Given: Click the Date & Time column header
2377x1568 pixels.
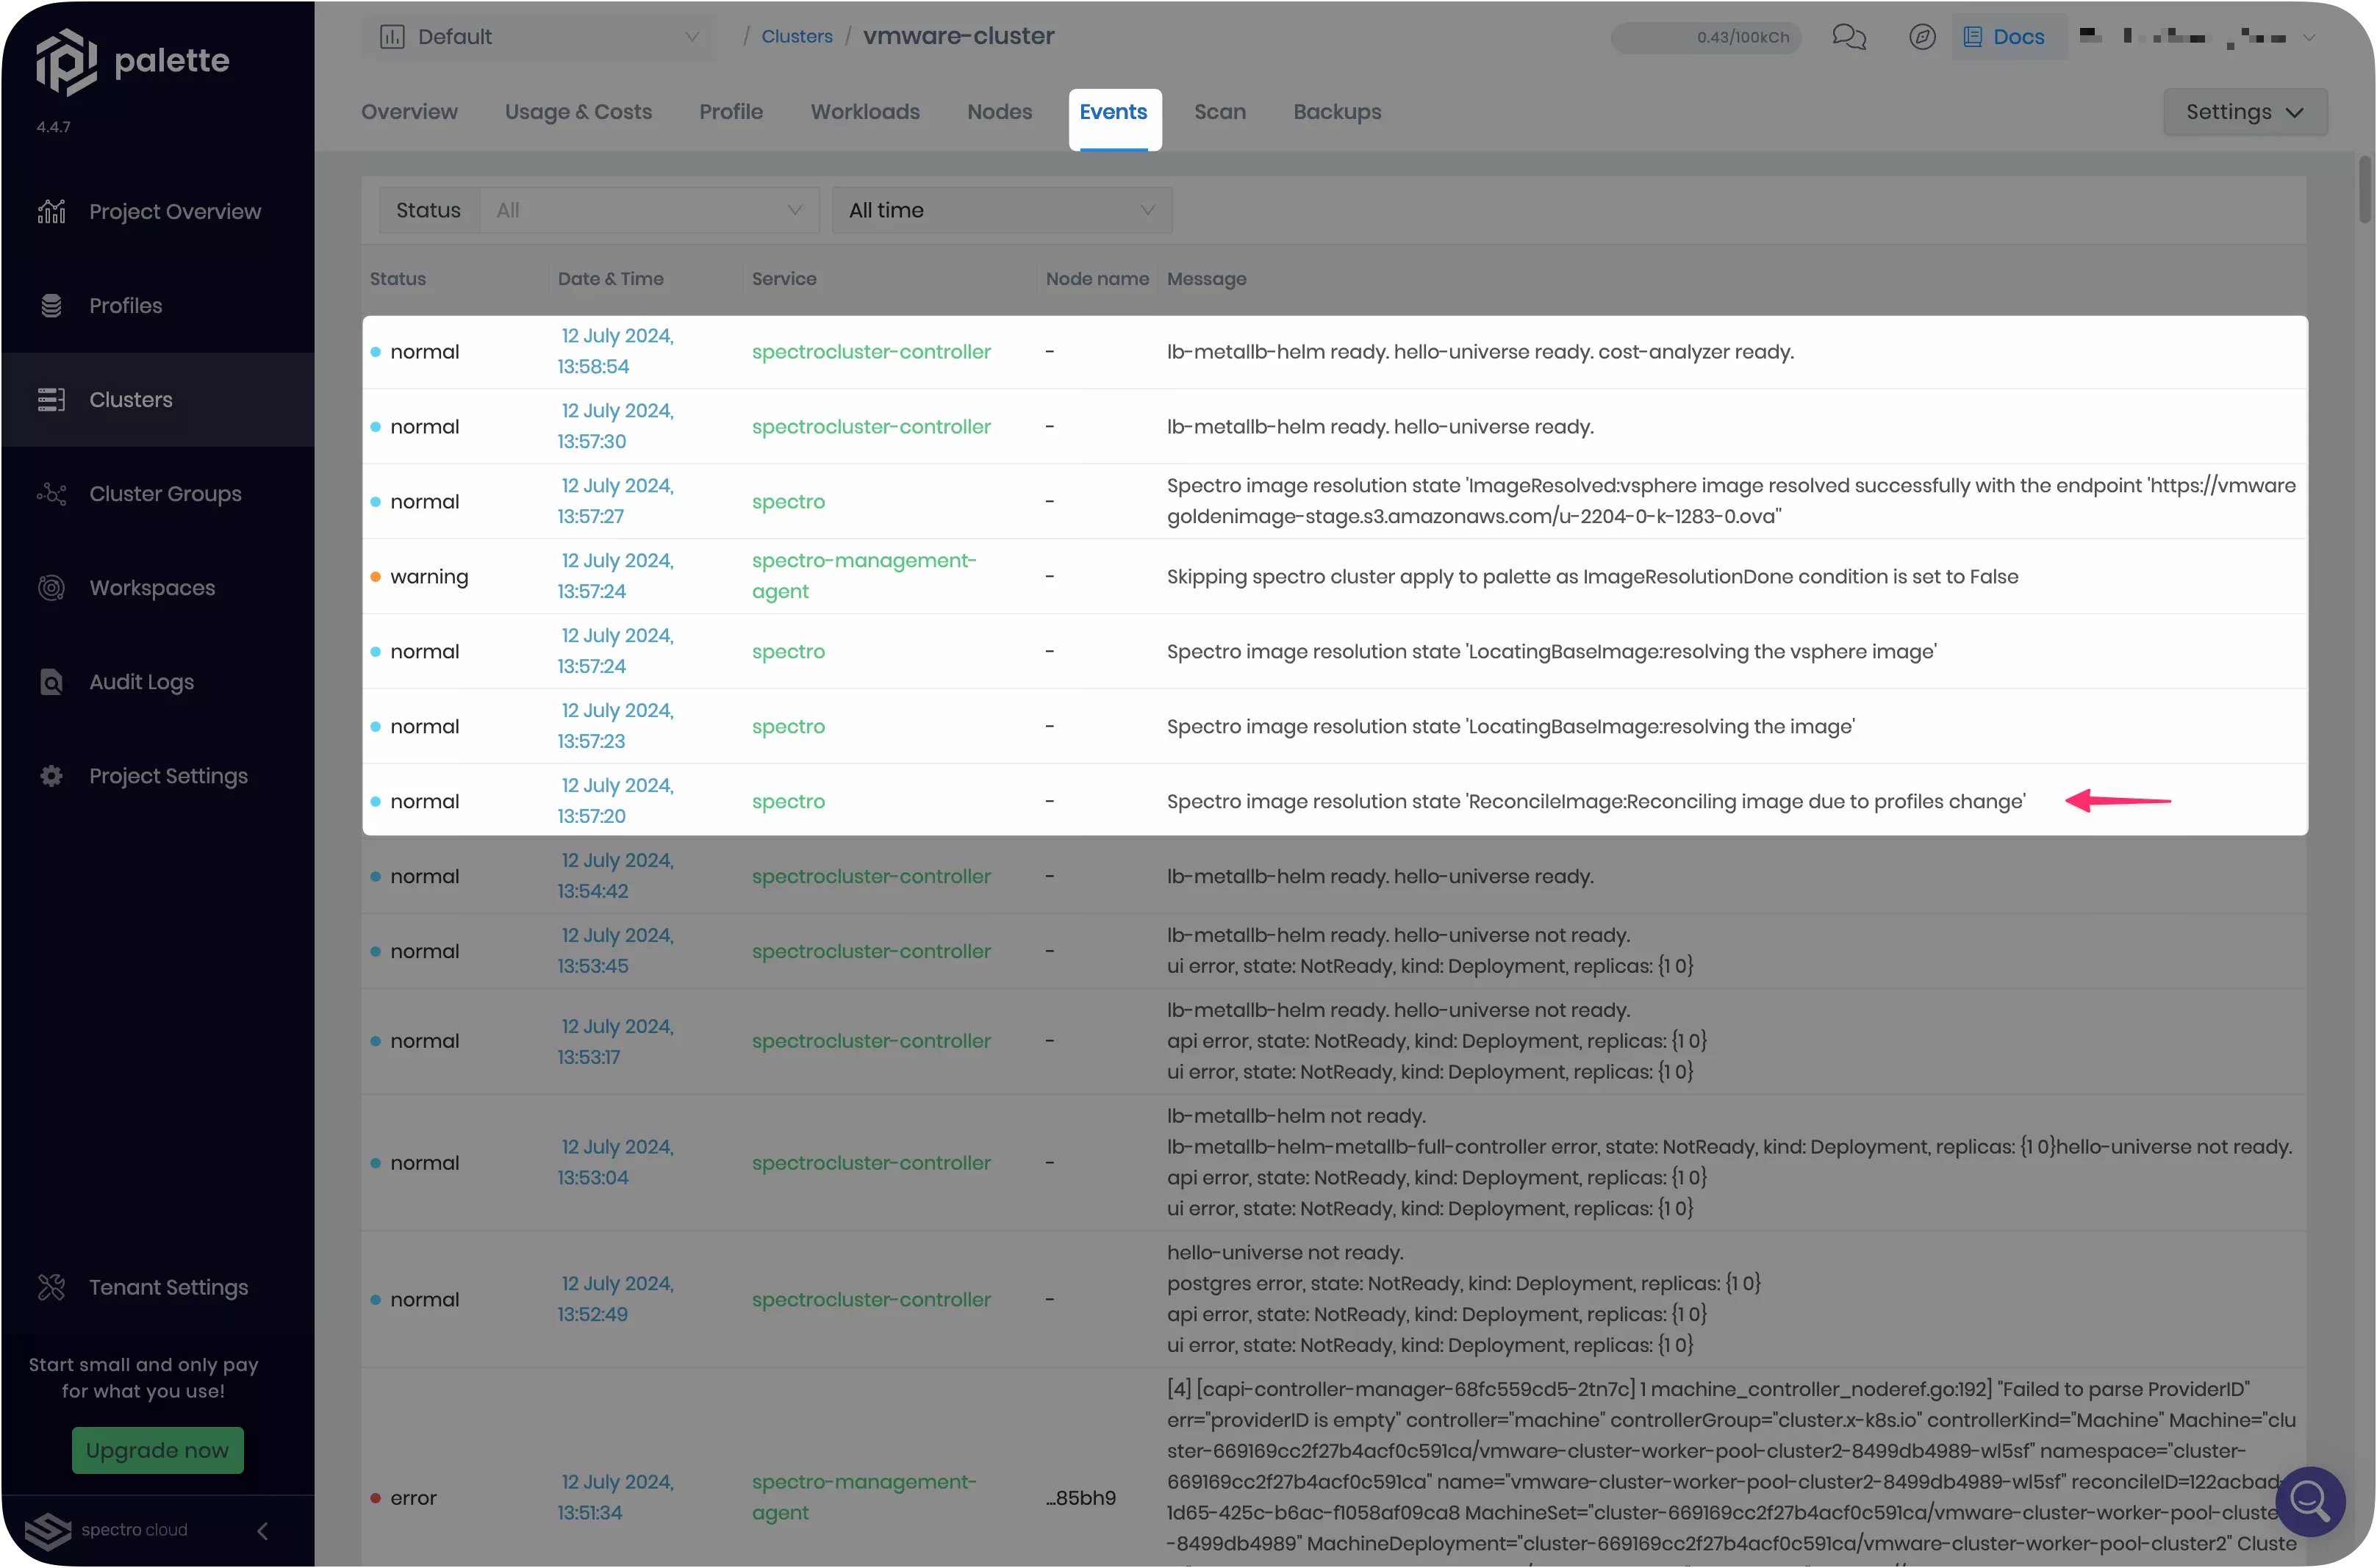Looking at the screenshot, I should click(x=610, y=279).
